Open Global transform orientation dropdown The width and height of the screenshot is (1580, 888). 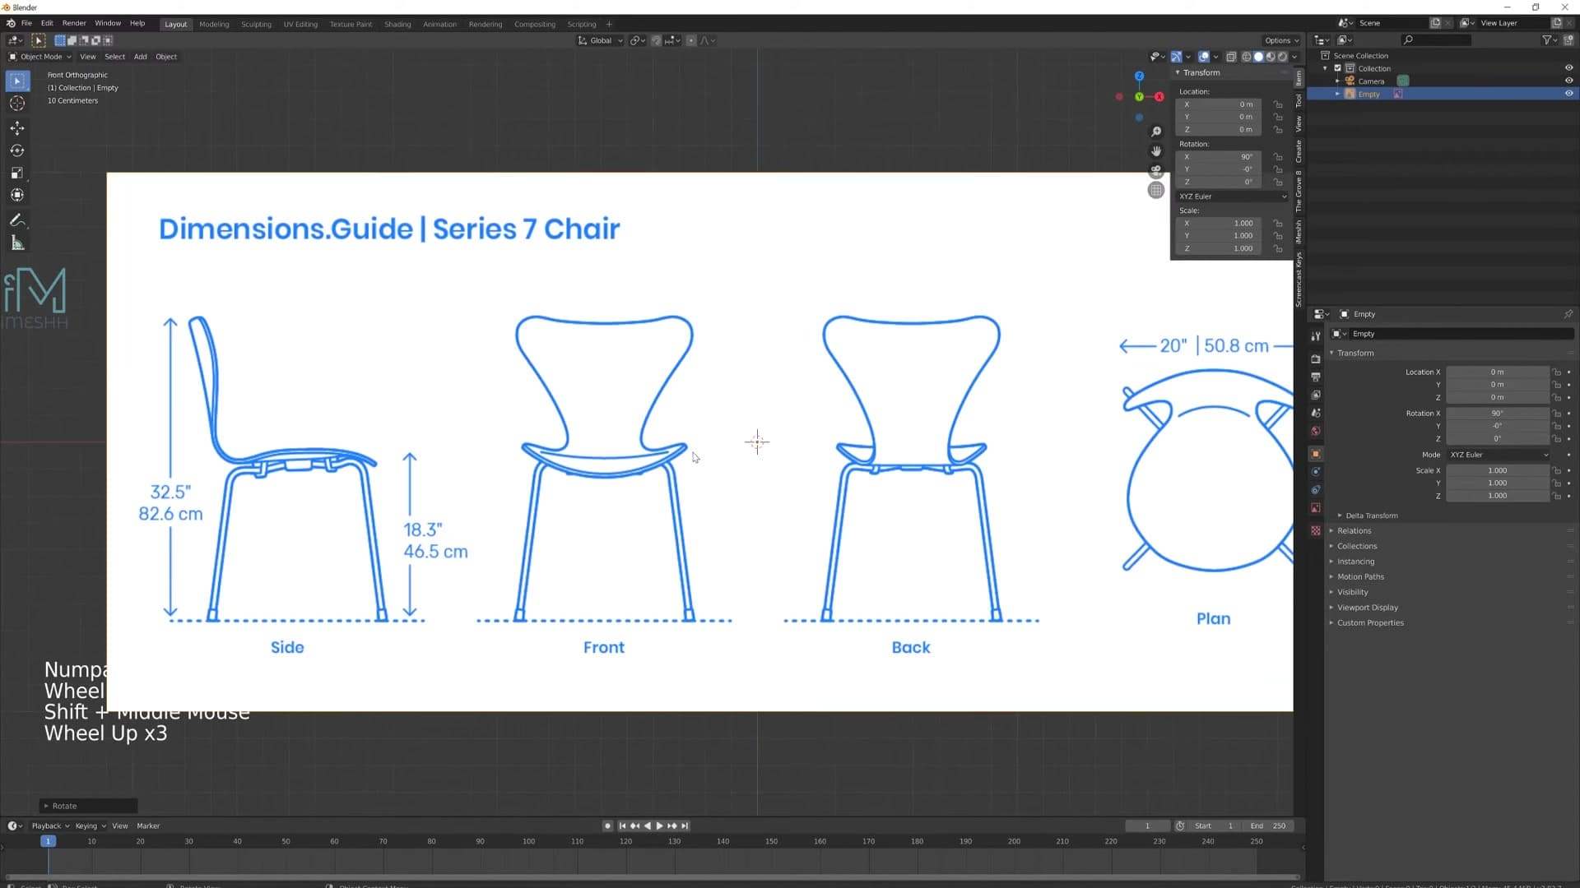600,40
